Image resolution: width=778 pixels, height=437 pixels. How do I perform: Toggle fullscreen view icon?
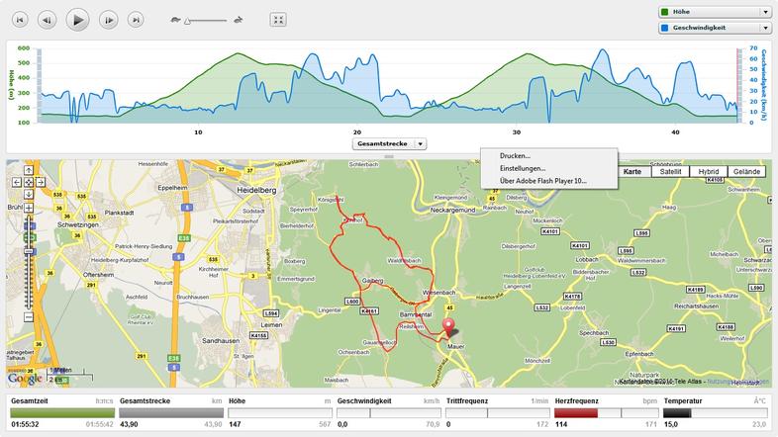278,20
